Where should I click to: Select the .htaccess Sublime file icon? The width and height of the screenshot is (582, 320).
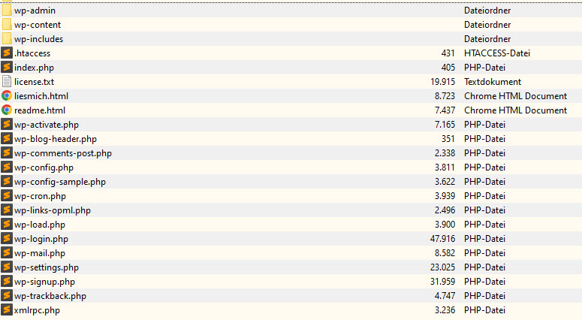pos(6,53)
